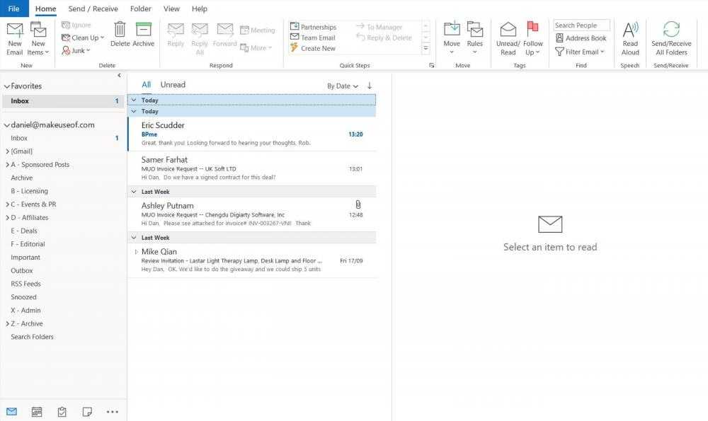Open the By Date sort dropdown
This screenshot has height=421, width=708.
(x=342, y=86)
